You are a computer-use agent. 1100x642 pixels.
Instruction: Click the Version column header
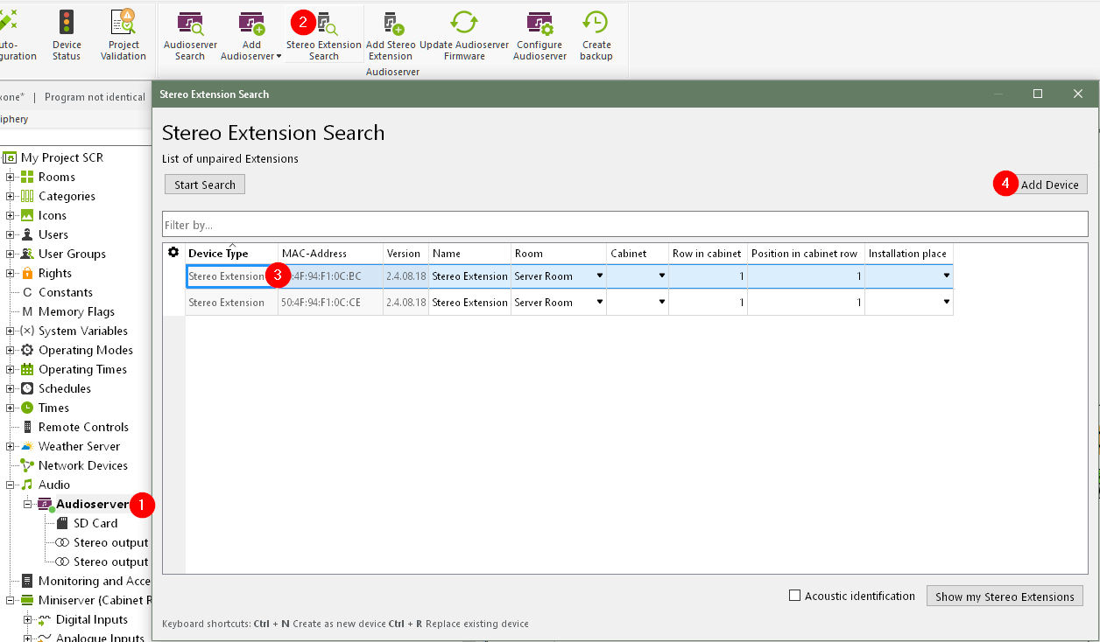point(405,254)
